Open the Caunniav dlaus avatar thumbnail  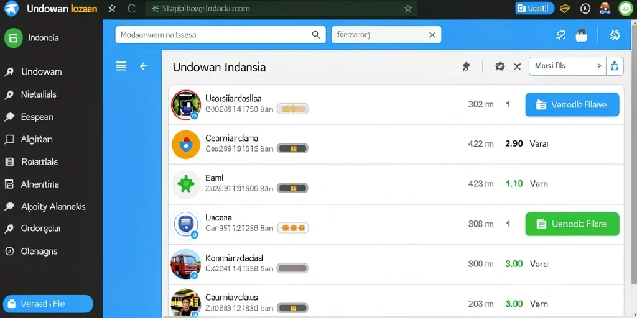186,302
